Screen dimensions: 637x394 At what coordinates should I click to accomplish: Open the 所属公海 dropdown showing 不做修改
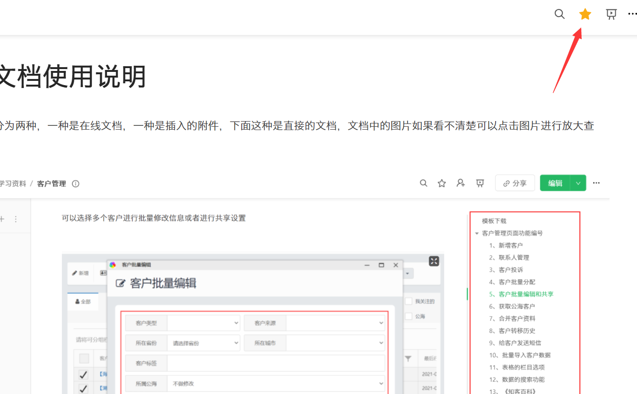click(x=276, y=384)
